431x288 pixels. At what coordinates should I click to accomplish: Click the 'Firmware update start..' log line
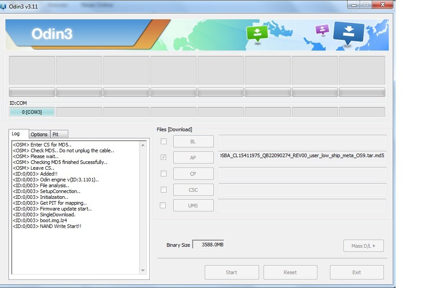52,209
